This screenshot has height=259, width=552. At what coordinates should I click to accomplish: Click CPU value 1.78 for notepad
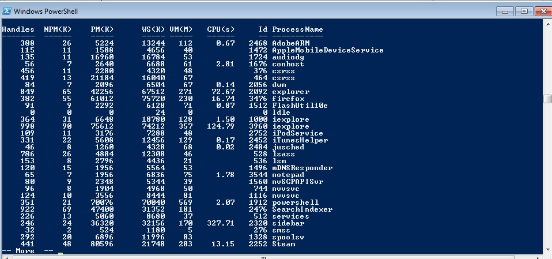coord(225,175)
